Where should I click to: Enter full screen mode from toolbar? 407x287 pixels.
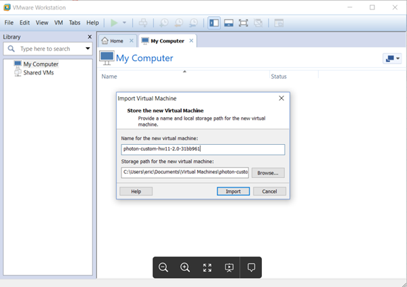244,22
